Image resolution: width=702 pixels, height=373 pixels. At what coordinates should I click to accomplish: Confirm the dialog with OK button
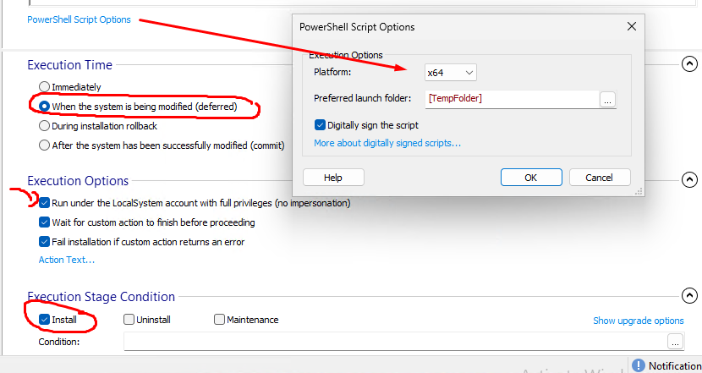point(531,178)
